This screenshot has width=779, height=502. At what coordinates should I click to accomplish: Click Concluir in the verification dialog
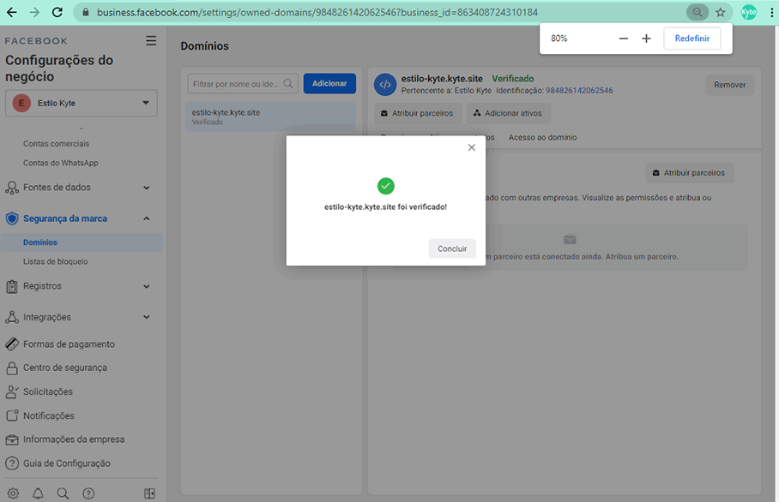(452, 248)
